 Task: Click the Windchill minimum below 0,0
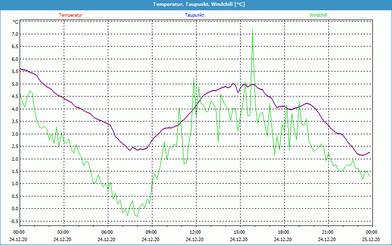coord(137,216)
